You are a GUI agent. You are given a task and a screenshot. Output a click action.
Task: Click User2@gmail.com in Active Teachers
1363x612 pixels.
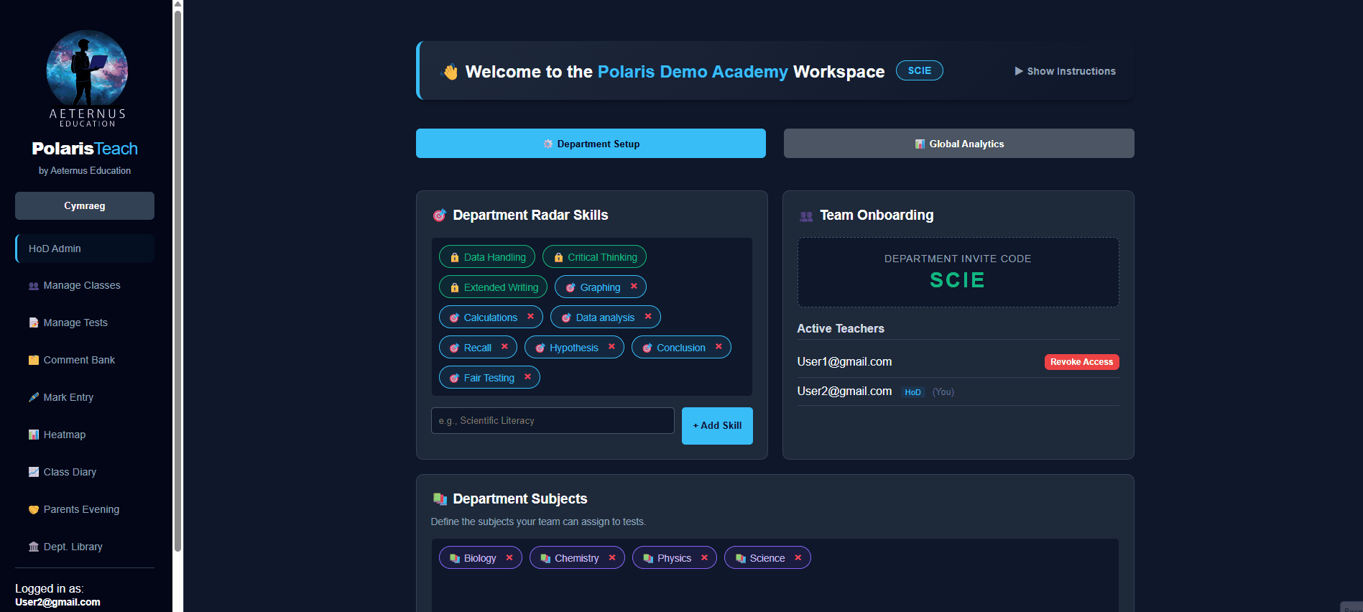coord(844,391)
